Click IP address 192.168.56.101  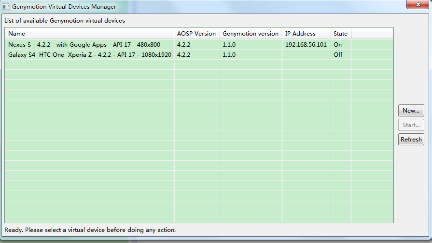(x=306, y=44)
